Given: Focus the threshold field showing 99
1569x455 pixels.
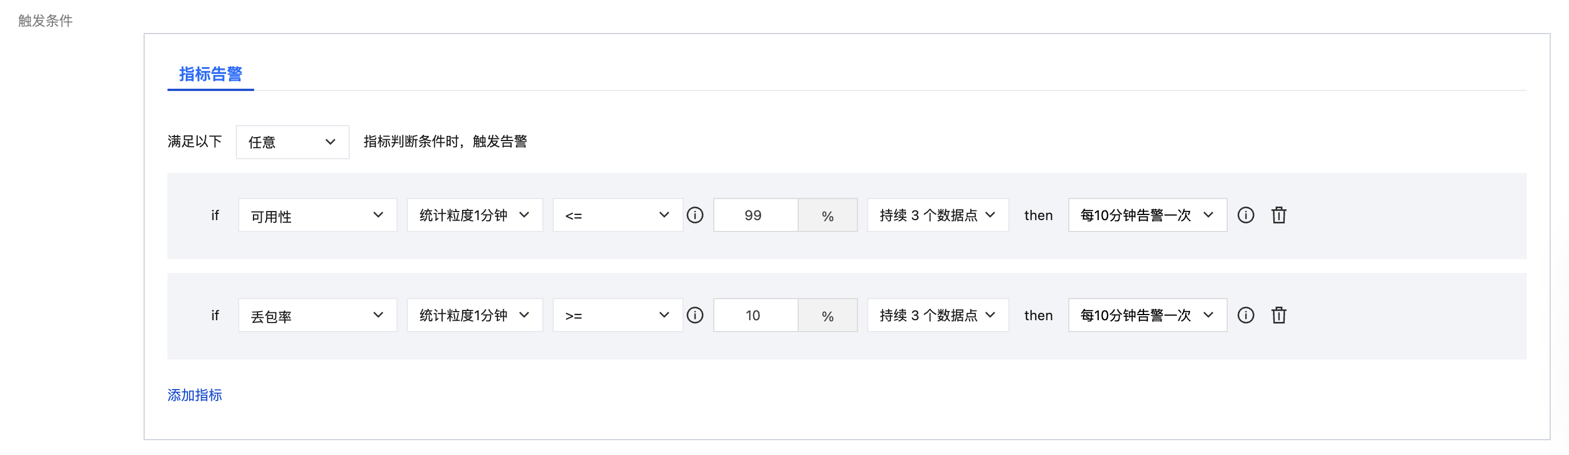Looking at the screenshot, I should pyautogui.click(x=755, y=216).
